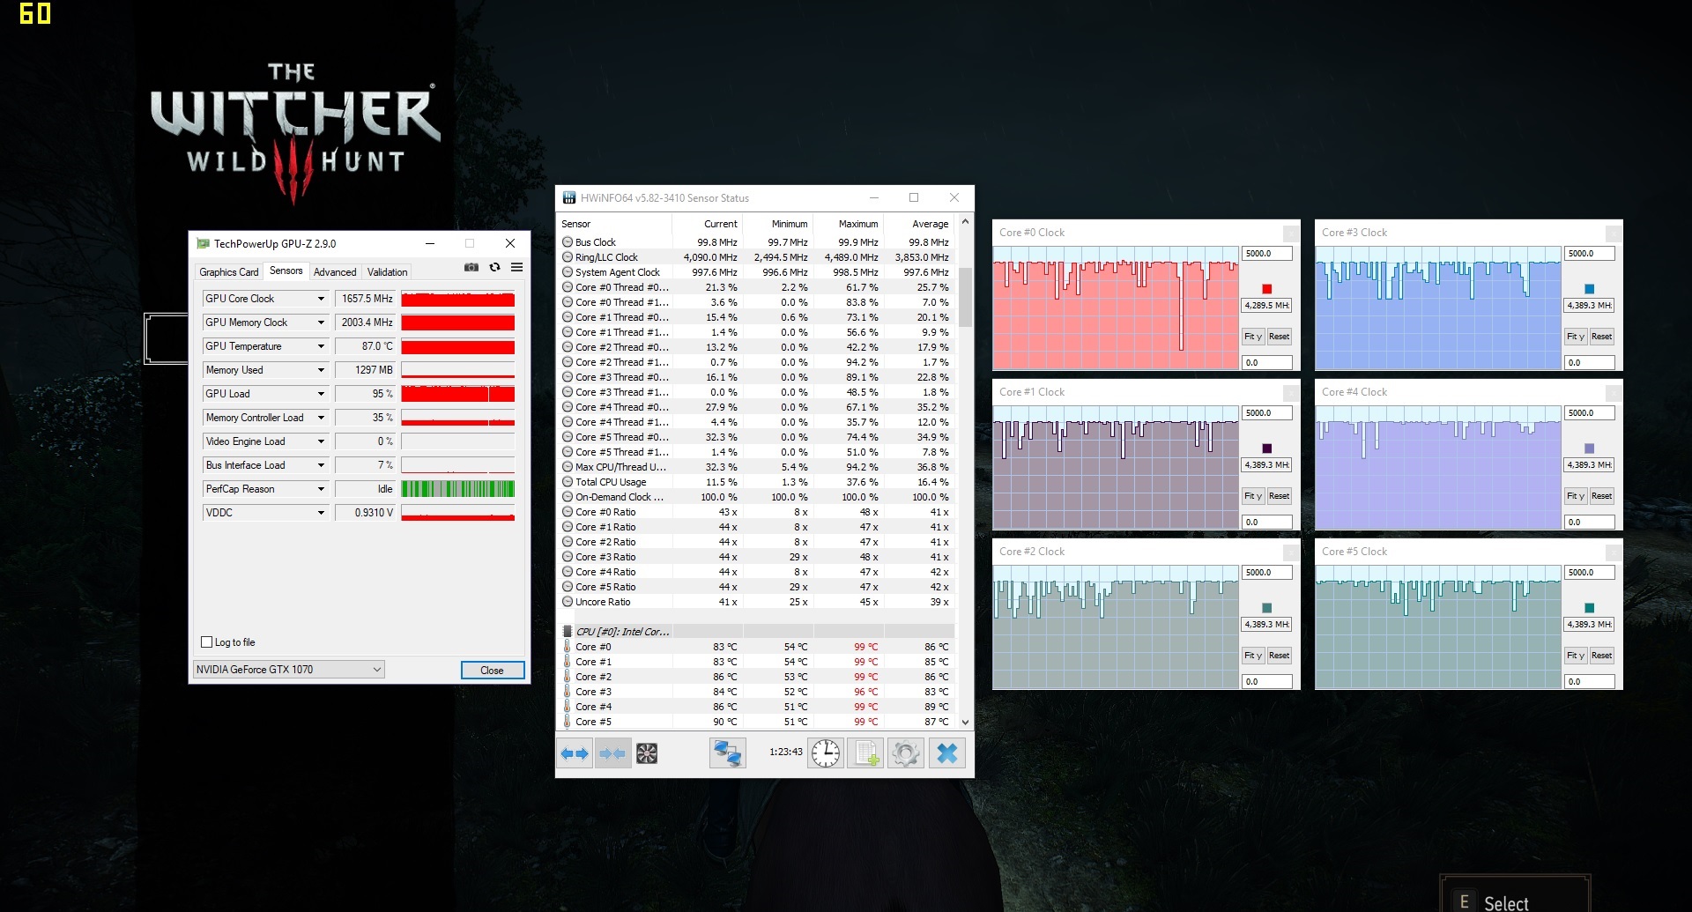Image resolution: width=1692 pixels, height=912 pixels.
Task: Click Reset on Core #0 Clock graph
Action: point(1279,337)
